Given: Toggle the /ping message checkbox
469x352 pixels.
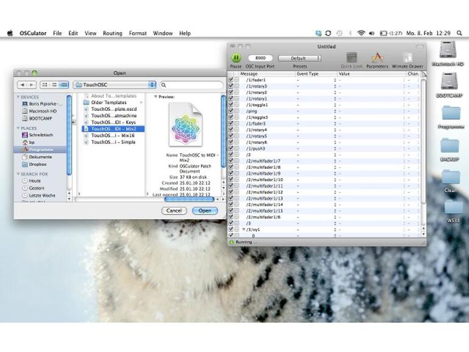Looking at the screenshot, I should 231,111.
